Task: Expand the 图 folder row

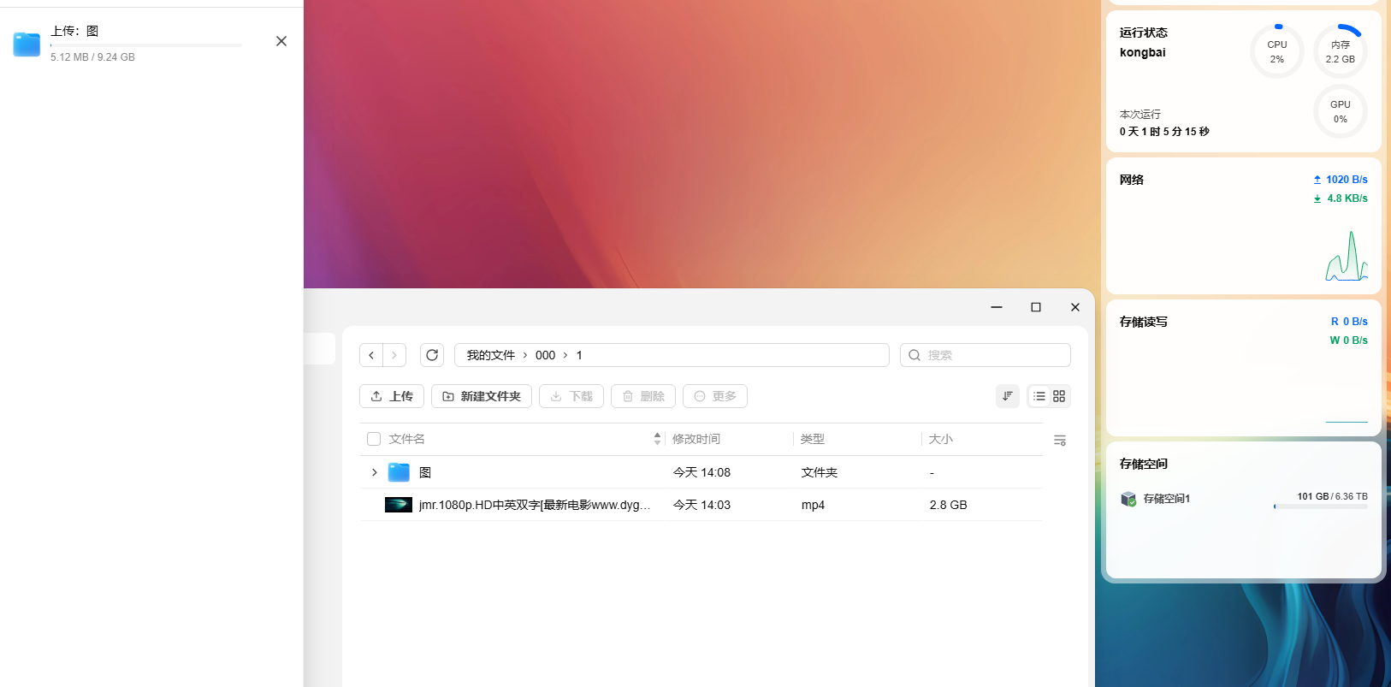Action: [374, 472]
